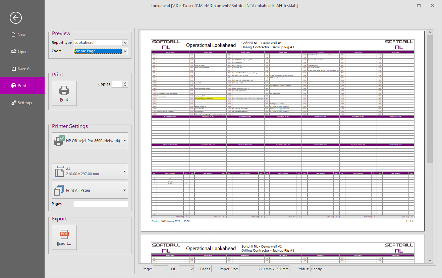442x278 pixels.
Task: Expand the Report type dropdown arrow
Action: tap(125, 43)
